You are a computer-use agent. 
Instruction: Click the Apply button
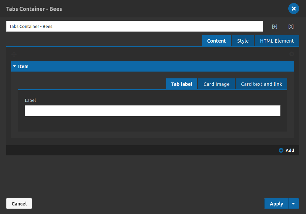click(276, 203)
